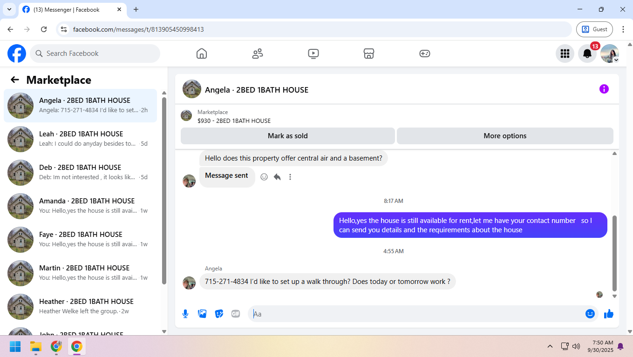This screenshot has width=633, height=357.
Task: Choose a sticker with the sticker icon
Action: [x=219, y=314]
